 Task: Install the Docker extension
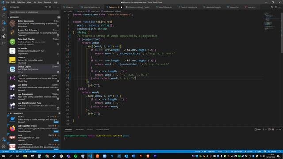click(56, 122)
